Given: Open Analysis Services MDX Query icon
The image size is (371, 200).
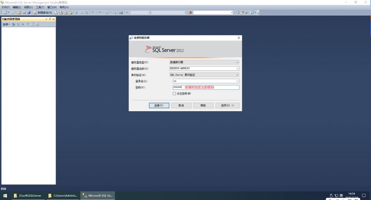Looking at the screenshot, I should pyautogui.click(x=61, y=13).
